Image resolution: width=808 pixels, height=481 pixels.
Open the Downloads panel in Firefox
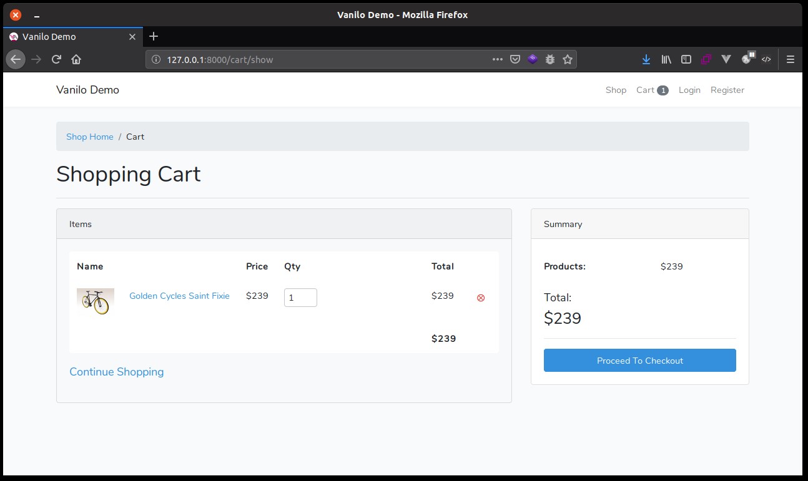646,59
